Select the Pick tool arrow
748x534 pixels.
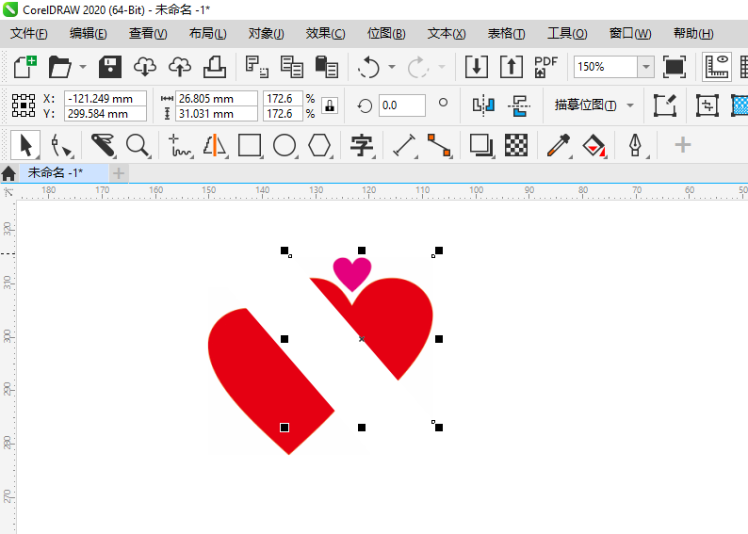(x=25, y=145)
